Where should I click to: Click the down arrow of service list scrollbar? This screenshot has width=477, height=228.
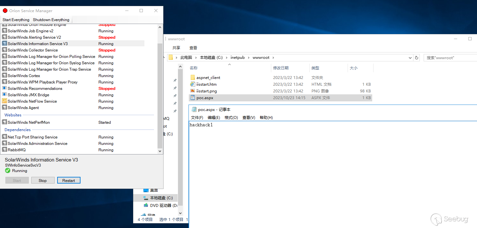pos(160,151)
